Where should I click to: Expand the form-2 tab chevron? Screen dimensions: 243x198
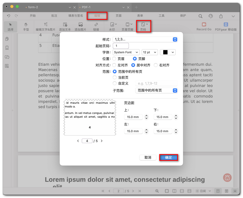pos(70,7)
